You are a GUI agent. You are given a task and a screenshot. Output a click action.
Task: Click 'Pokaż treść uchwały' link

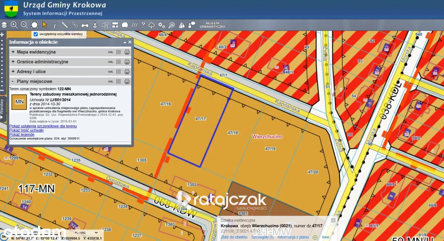26,130
